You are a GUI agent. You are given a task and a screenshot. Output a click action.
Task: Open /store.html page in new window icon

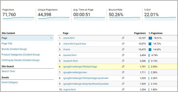click(123, 38)
